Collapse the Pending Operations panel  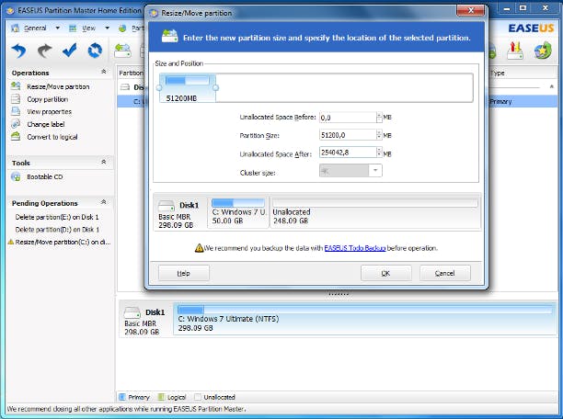pos(104,202)
